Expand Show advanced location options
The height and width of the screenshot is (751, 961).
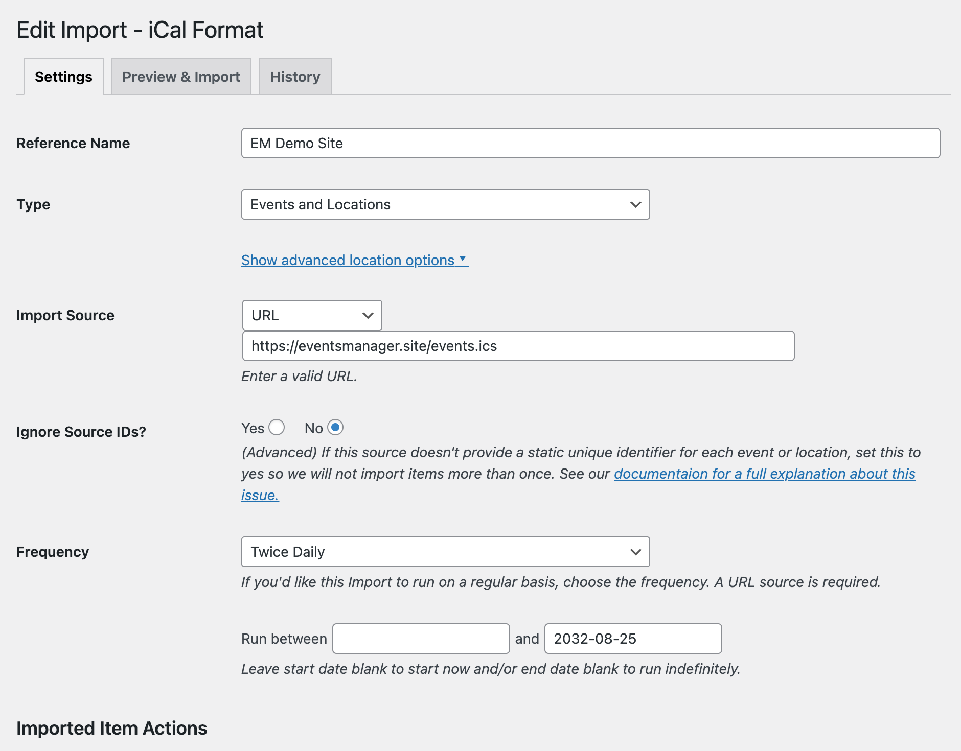348,260
